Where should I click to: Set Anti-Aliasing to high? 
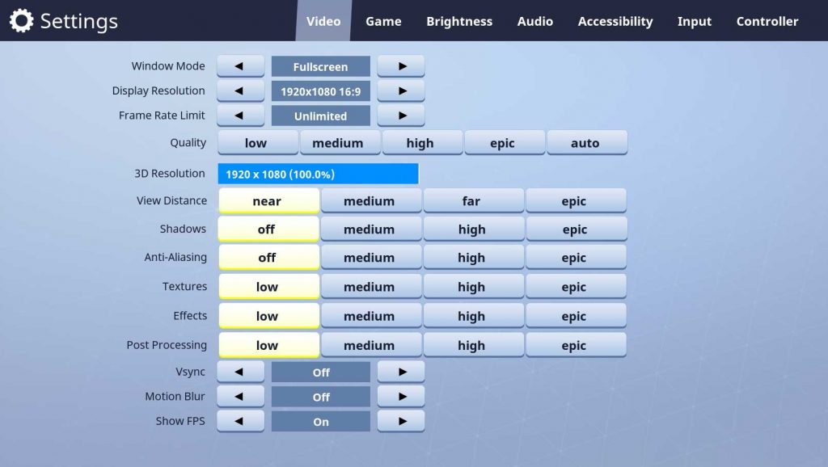pyautogui.click(x=474, y=258)
